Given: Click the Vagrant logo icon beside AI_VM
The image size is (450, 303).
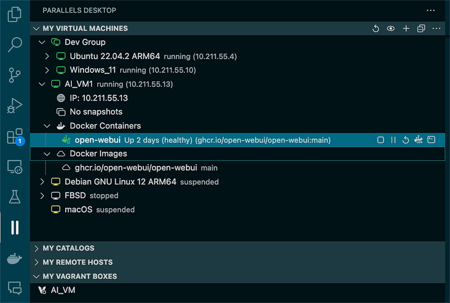Looking at the screenshot, I should pos(42,290).
